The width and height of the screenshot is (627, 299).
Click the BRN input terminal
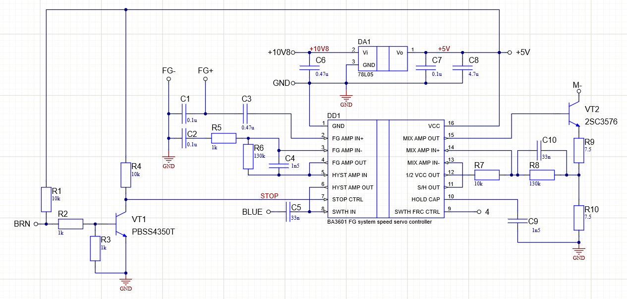(x=36, y=224)
